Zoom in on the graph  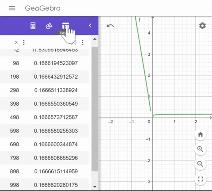point(201,149)
